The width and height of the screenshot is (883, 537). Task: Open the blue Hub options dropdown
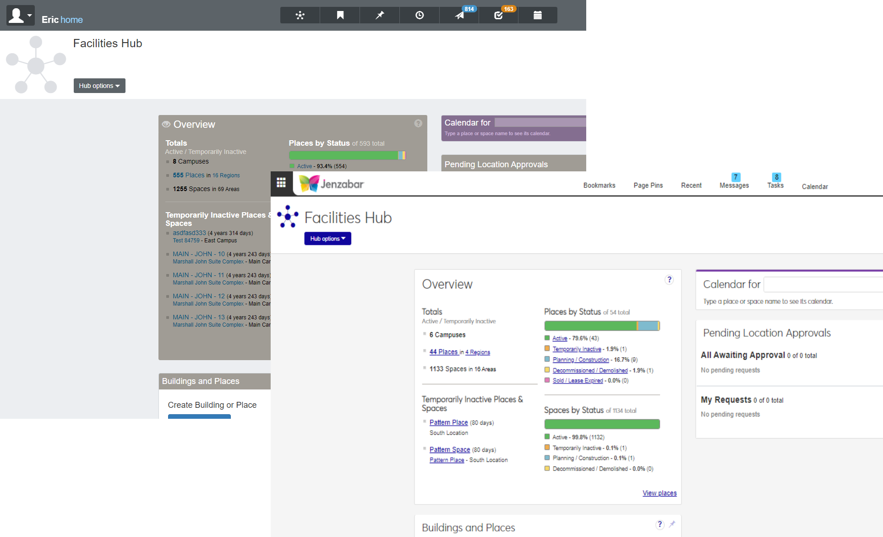click(327, 239)
